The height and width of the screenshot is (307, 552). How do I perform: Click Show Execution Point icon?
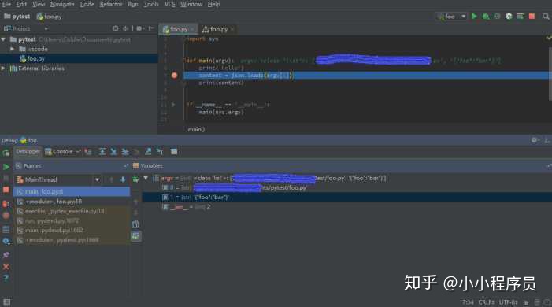(x=88, y=152)
